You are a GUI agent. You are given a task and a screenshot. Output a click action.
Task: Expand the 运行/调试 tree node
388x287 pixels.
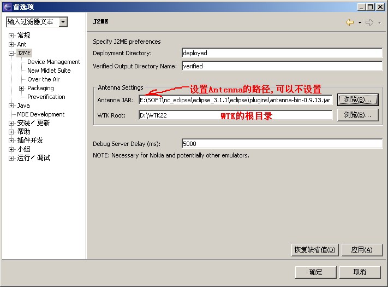pyautogui.click(x=11, y=158)
